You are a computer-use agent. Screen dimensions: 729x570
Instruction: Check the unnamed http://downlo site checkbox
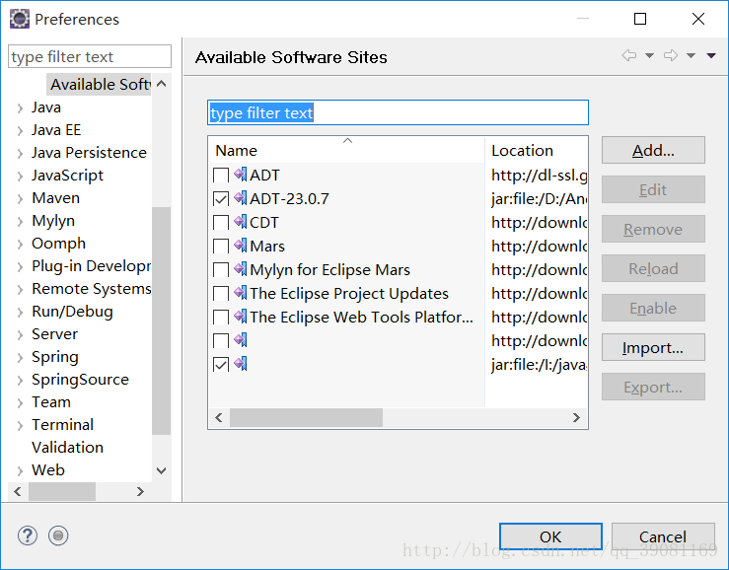tap(221, 341)
